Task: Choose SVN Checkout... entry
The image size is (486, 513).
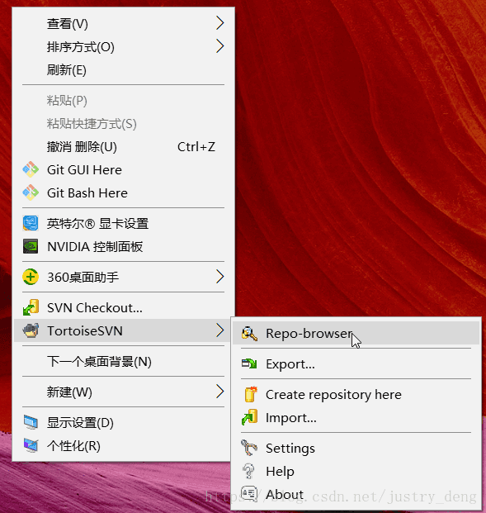Action: point(124,307)
